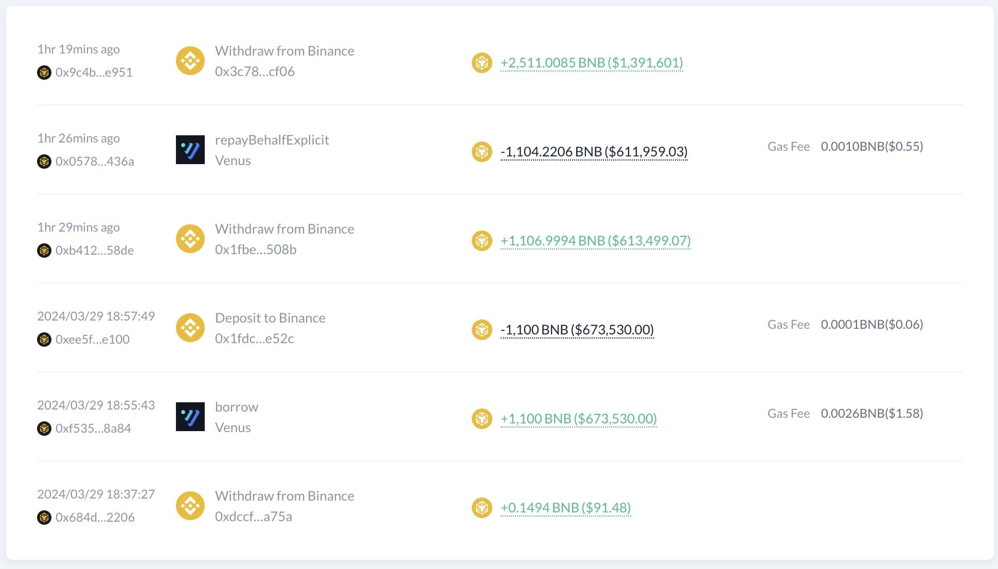Click the +1,100 BNB borrow amount link

[x=578, y=418]
